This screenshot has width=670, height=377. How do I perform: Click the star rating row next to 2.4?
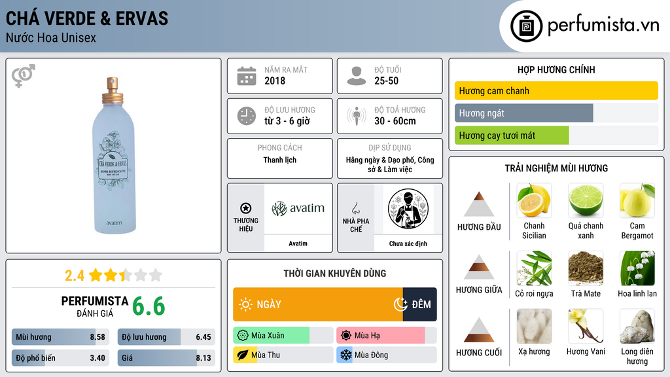[126, 275]
